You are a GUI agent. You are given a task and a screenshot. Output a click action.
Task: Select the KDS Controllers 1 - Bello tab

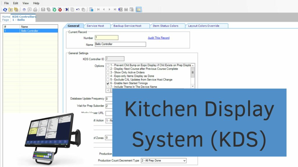(23, 18)
